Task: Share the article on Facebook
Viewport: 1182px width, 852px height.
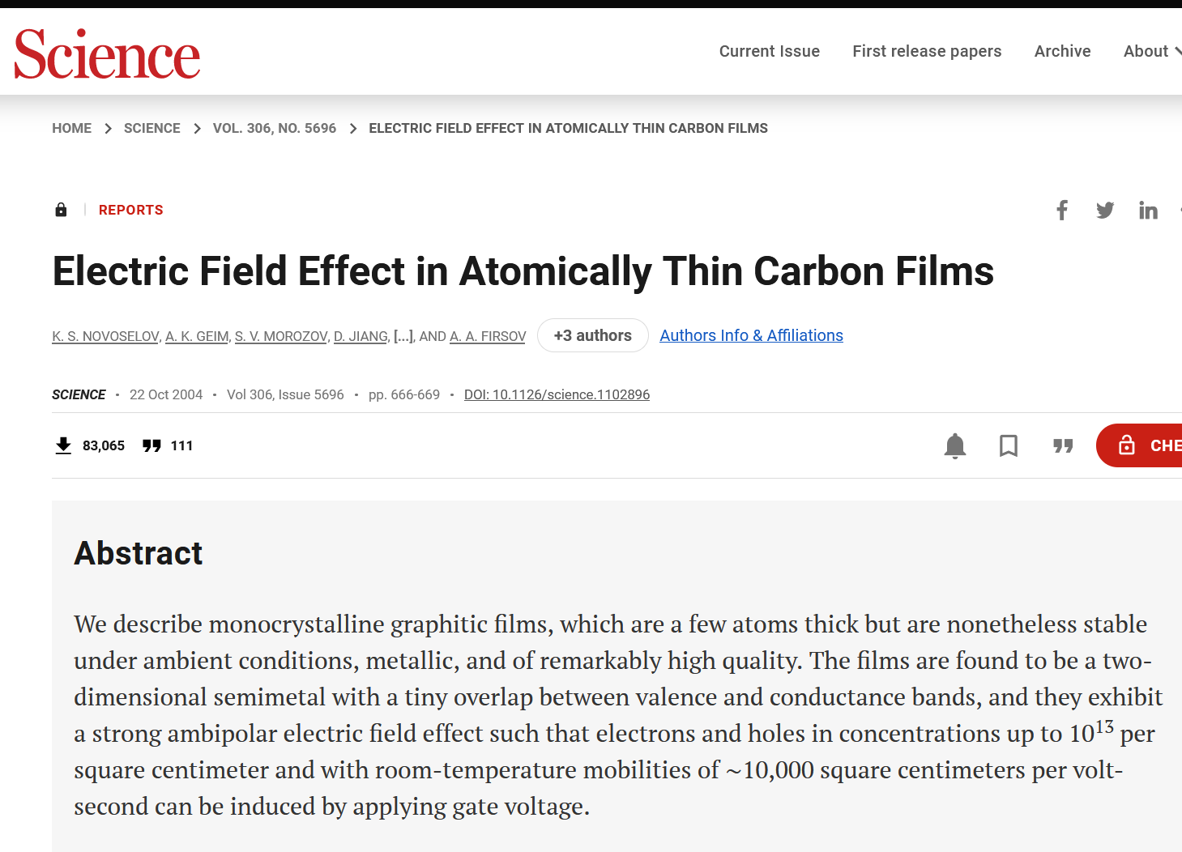Action: coord(1062,210)
